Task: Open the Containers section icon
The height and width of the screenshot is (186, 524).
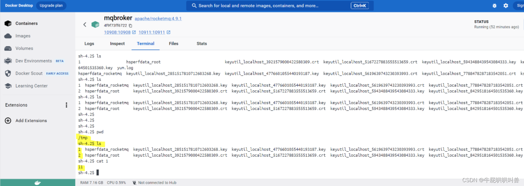Action: point(8,23)
